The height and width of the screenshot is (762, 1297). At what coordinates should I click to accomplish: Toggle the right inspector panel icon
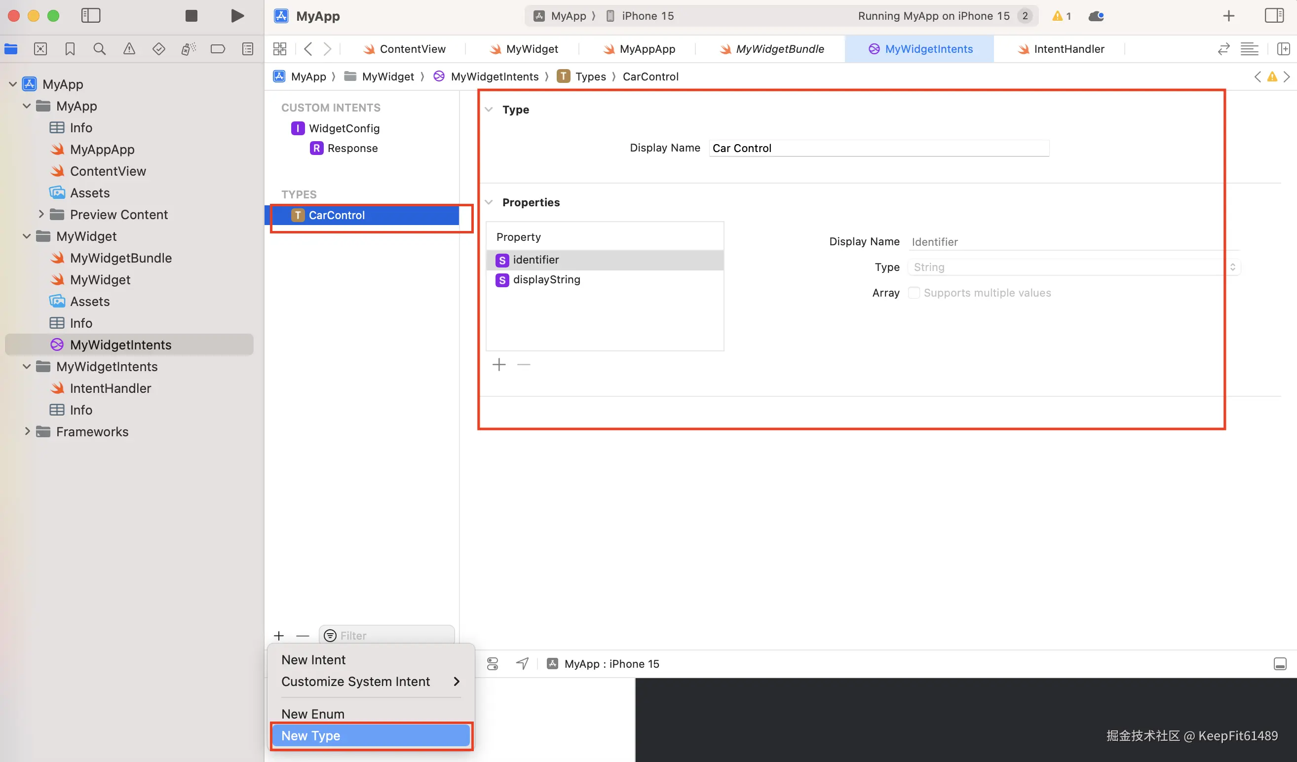coord(1274,16)
